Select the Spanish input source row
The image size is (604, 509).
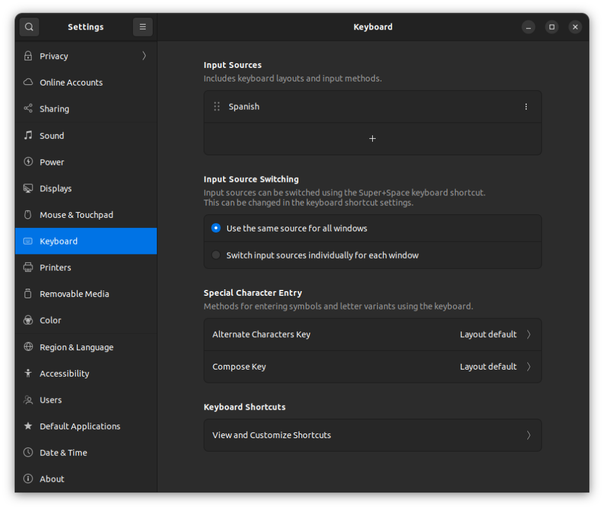[354, 107]
